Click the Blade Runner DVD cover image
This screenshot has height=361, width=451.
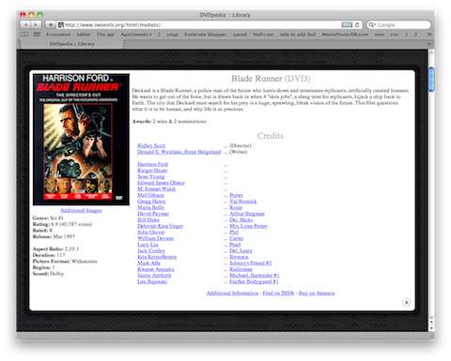[x=81, y=140]
